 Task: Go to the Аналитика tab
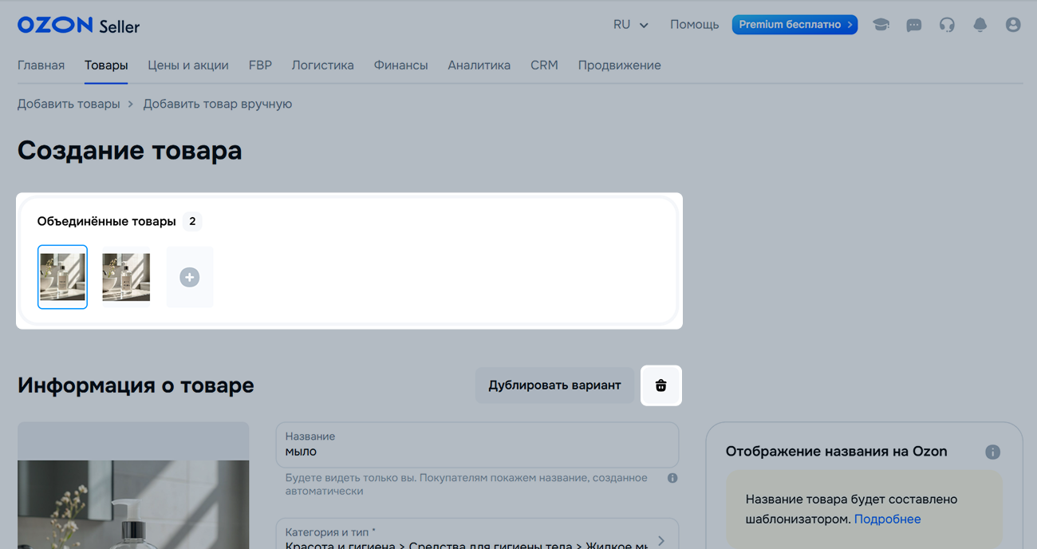(479, 65)
